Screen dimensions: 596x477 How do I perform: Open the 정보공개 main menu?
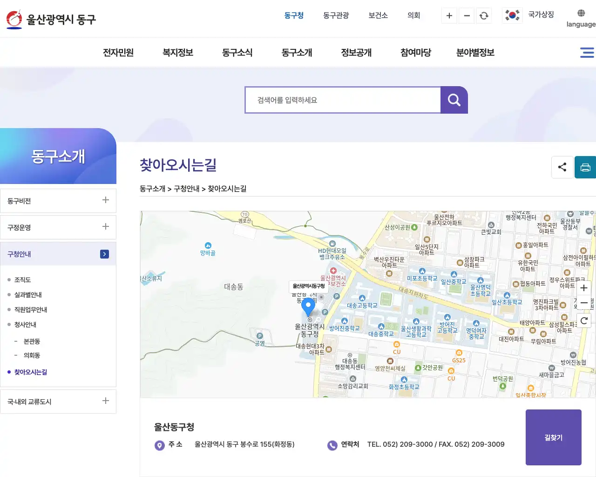(x=356, y=53)
